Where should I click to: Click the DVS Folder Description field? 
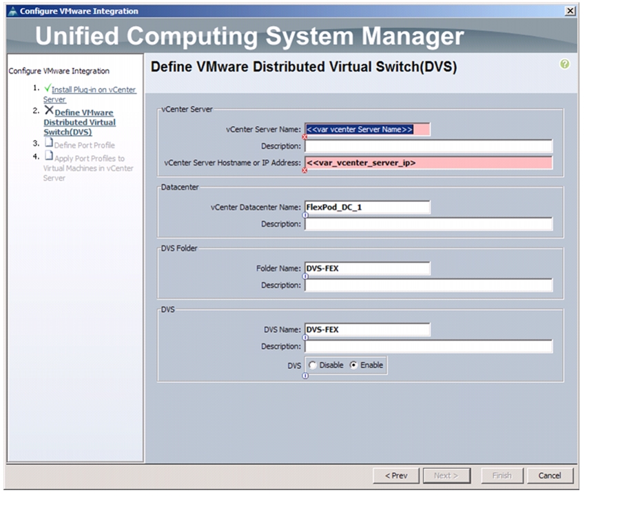tap(429, 285)
